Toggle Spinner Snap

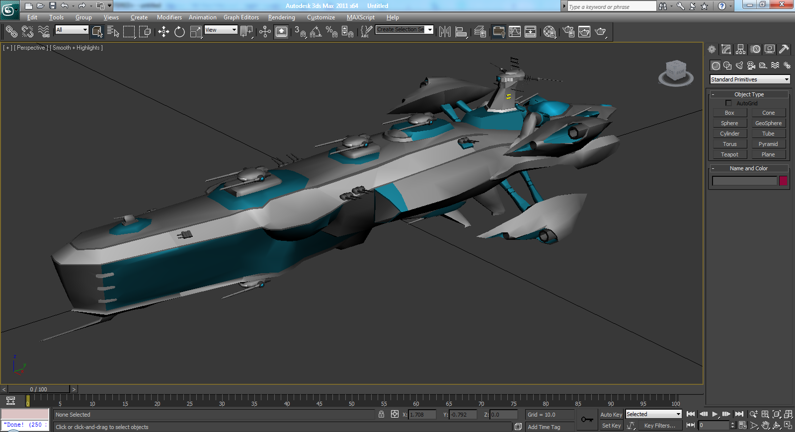click(x=347, y=32)
